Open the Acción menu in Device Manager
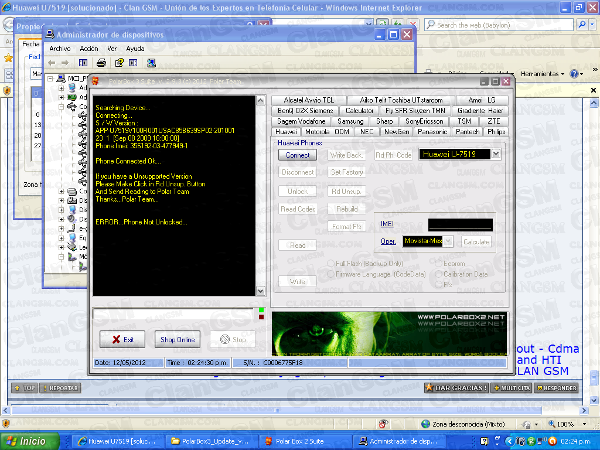Image resolution: width=600 pixels, height=450 pixels. [x=89, y=49]
